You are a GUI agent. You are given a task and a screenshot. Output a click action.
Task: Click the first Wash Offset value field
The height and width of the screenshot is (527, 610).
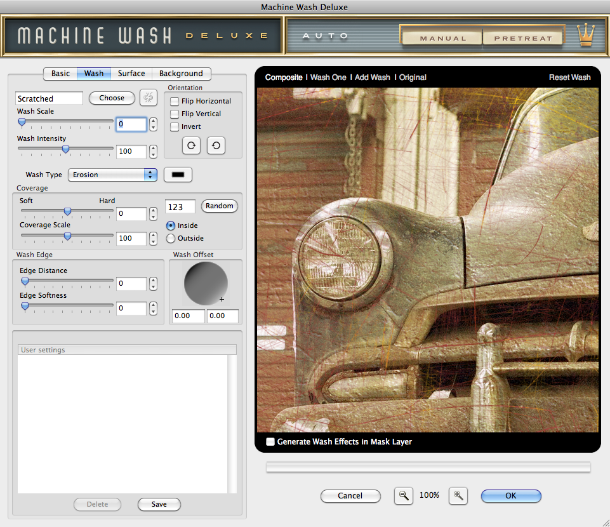click(x=189, y=316)
